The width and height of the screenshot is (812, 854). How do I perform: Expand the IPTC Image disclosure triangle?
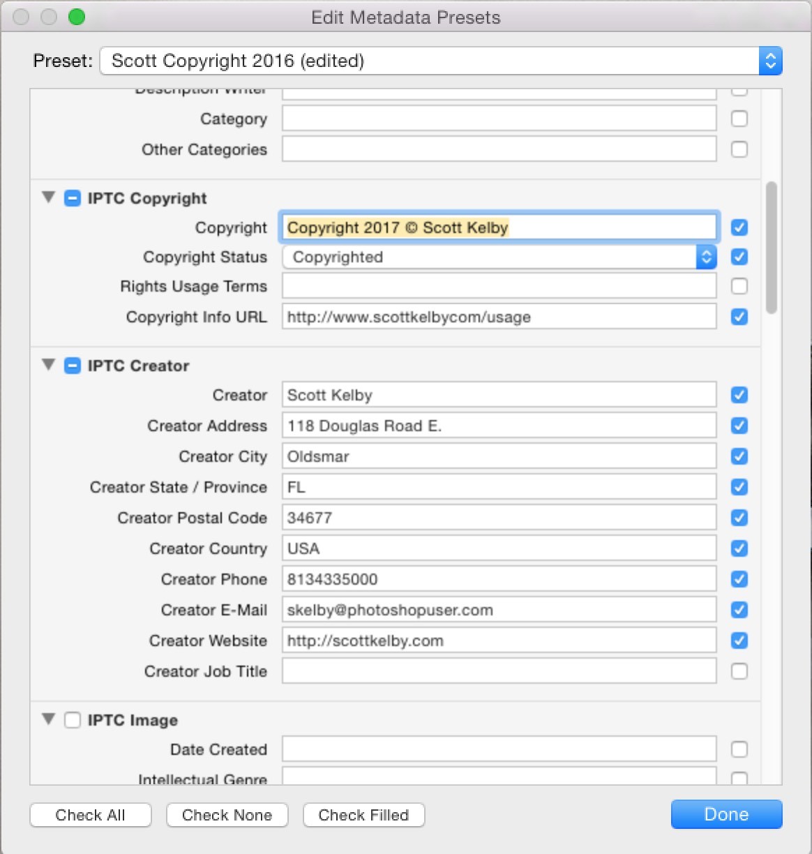48,720
